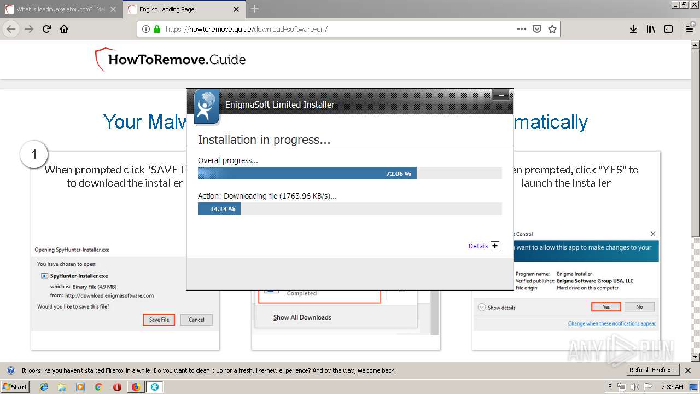Click 'Action: Downloading file' status text

pos(267,196)
